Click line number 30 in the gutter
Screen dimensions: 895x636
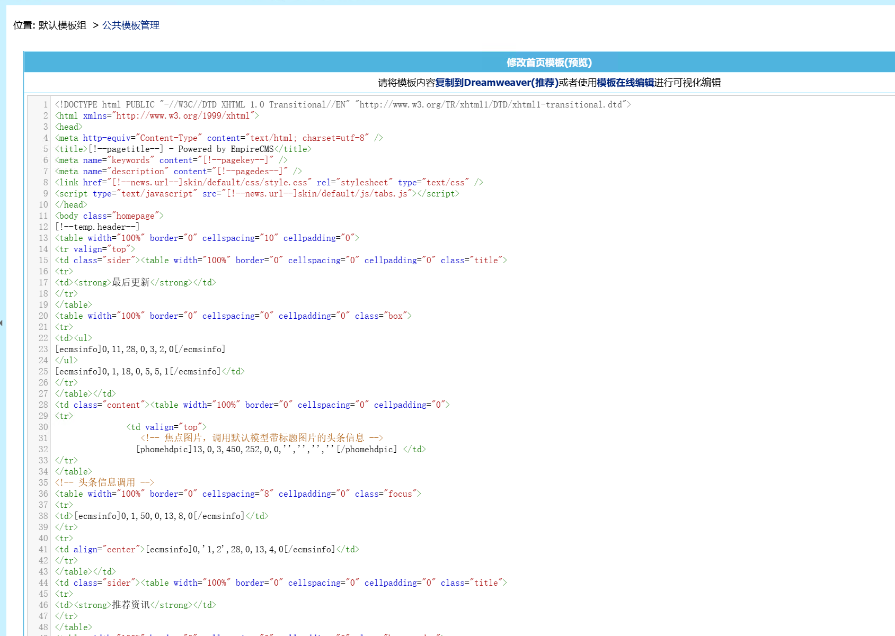pos(43,427)
